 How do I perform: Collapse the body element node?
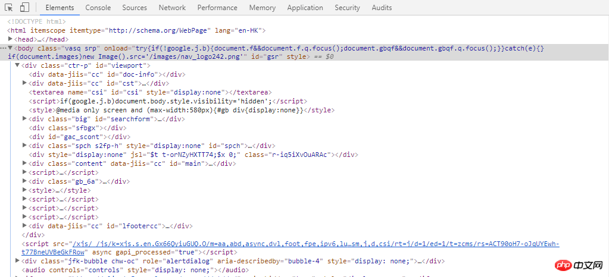pos(10,48)
